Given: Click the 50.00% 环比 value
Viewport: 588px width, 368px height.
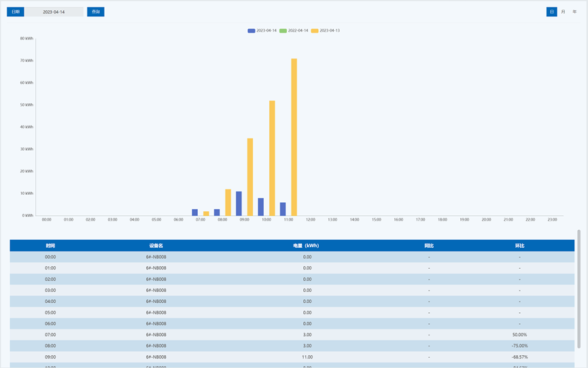Looking at the screenshot, I should (x=519, y=335).
